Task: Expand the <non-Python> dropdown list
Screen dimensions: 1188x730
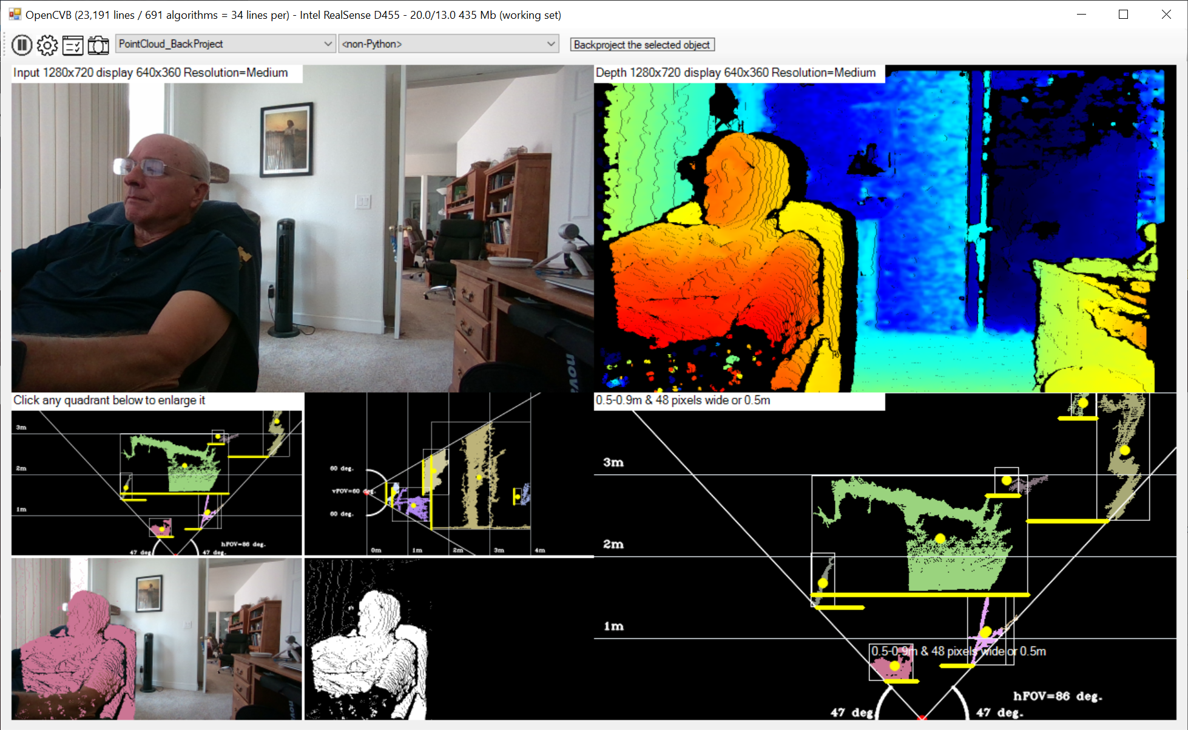Action: 550,44
